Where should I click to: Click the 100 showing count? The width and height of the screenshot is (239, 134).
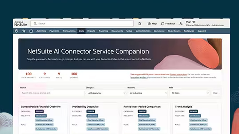(74, 74)
